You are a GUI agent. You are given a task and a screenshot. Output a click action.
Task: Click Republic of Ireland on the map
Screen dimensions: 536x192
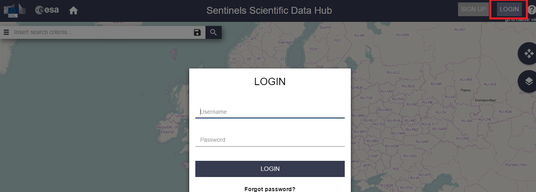(x=167, y=130)
